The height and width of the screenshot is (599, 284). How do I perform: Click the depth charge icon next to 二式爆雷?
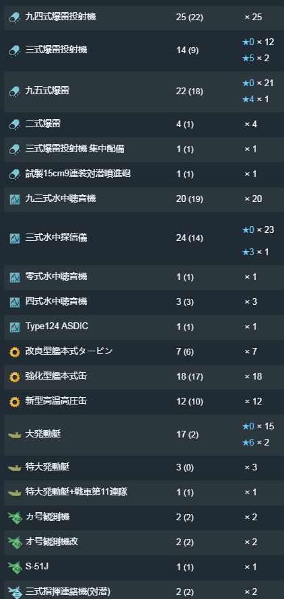pyautogui.click(x=15, y=125)
